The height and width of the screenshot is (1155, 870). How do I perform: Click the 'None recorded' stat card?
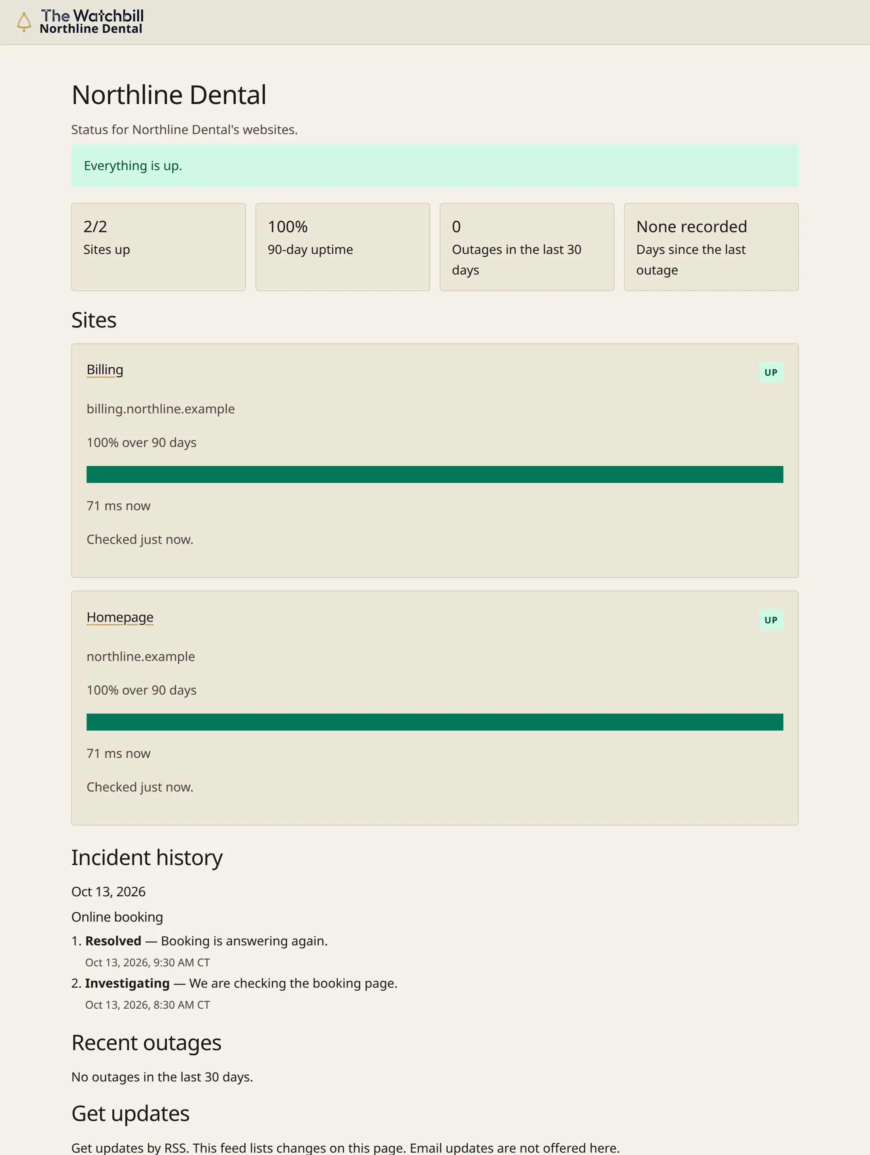(x=711, y=247)
